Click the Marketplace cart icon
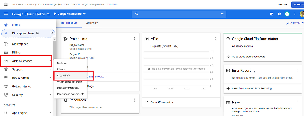 [x=6, y=44]
